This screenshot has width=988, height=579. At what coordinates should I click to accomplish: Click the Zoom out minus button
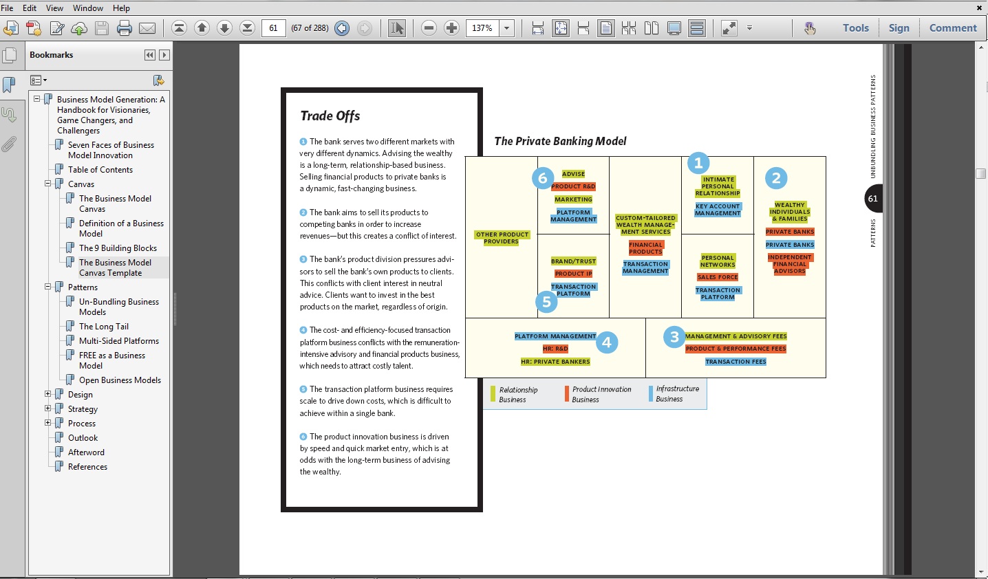[x=429, y=28]
